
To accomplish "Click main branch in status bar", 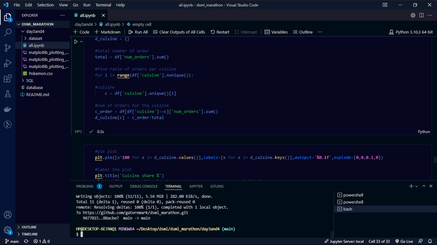I will click(12, 241).
